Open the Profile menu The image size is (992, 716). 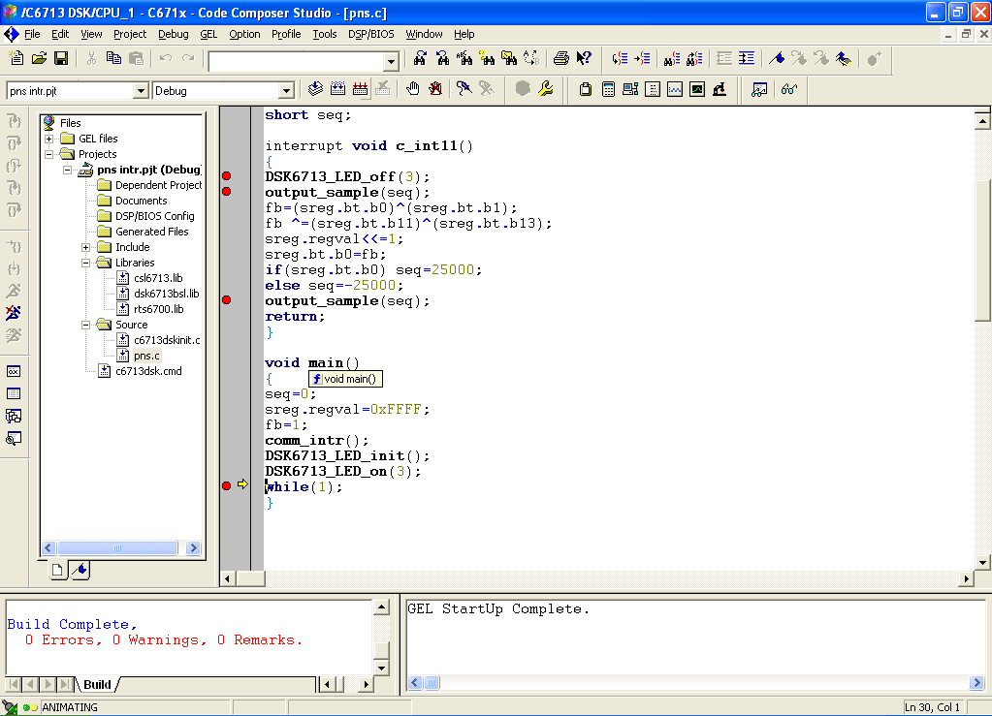pos(286,34)
